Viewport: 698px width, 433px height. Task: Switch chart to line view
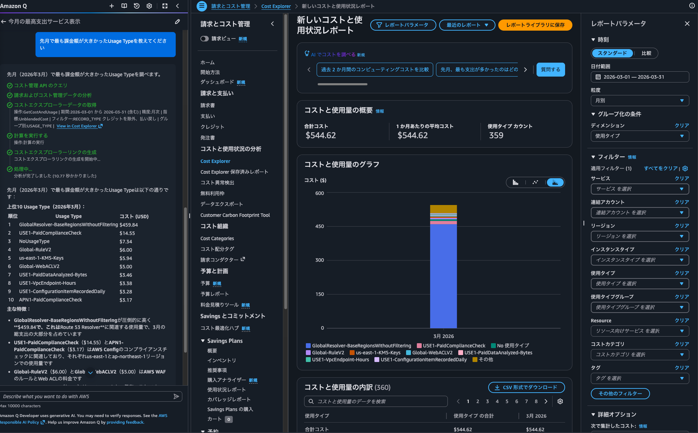click(535, 182)
